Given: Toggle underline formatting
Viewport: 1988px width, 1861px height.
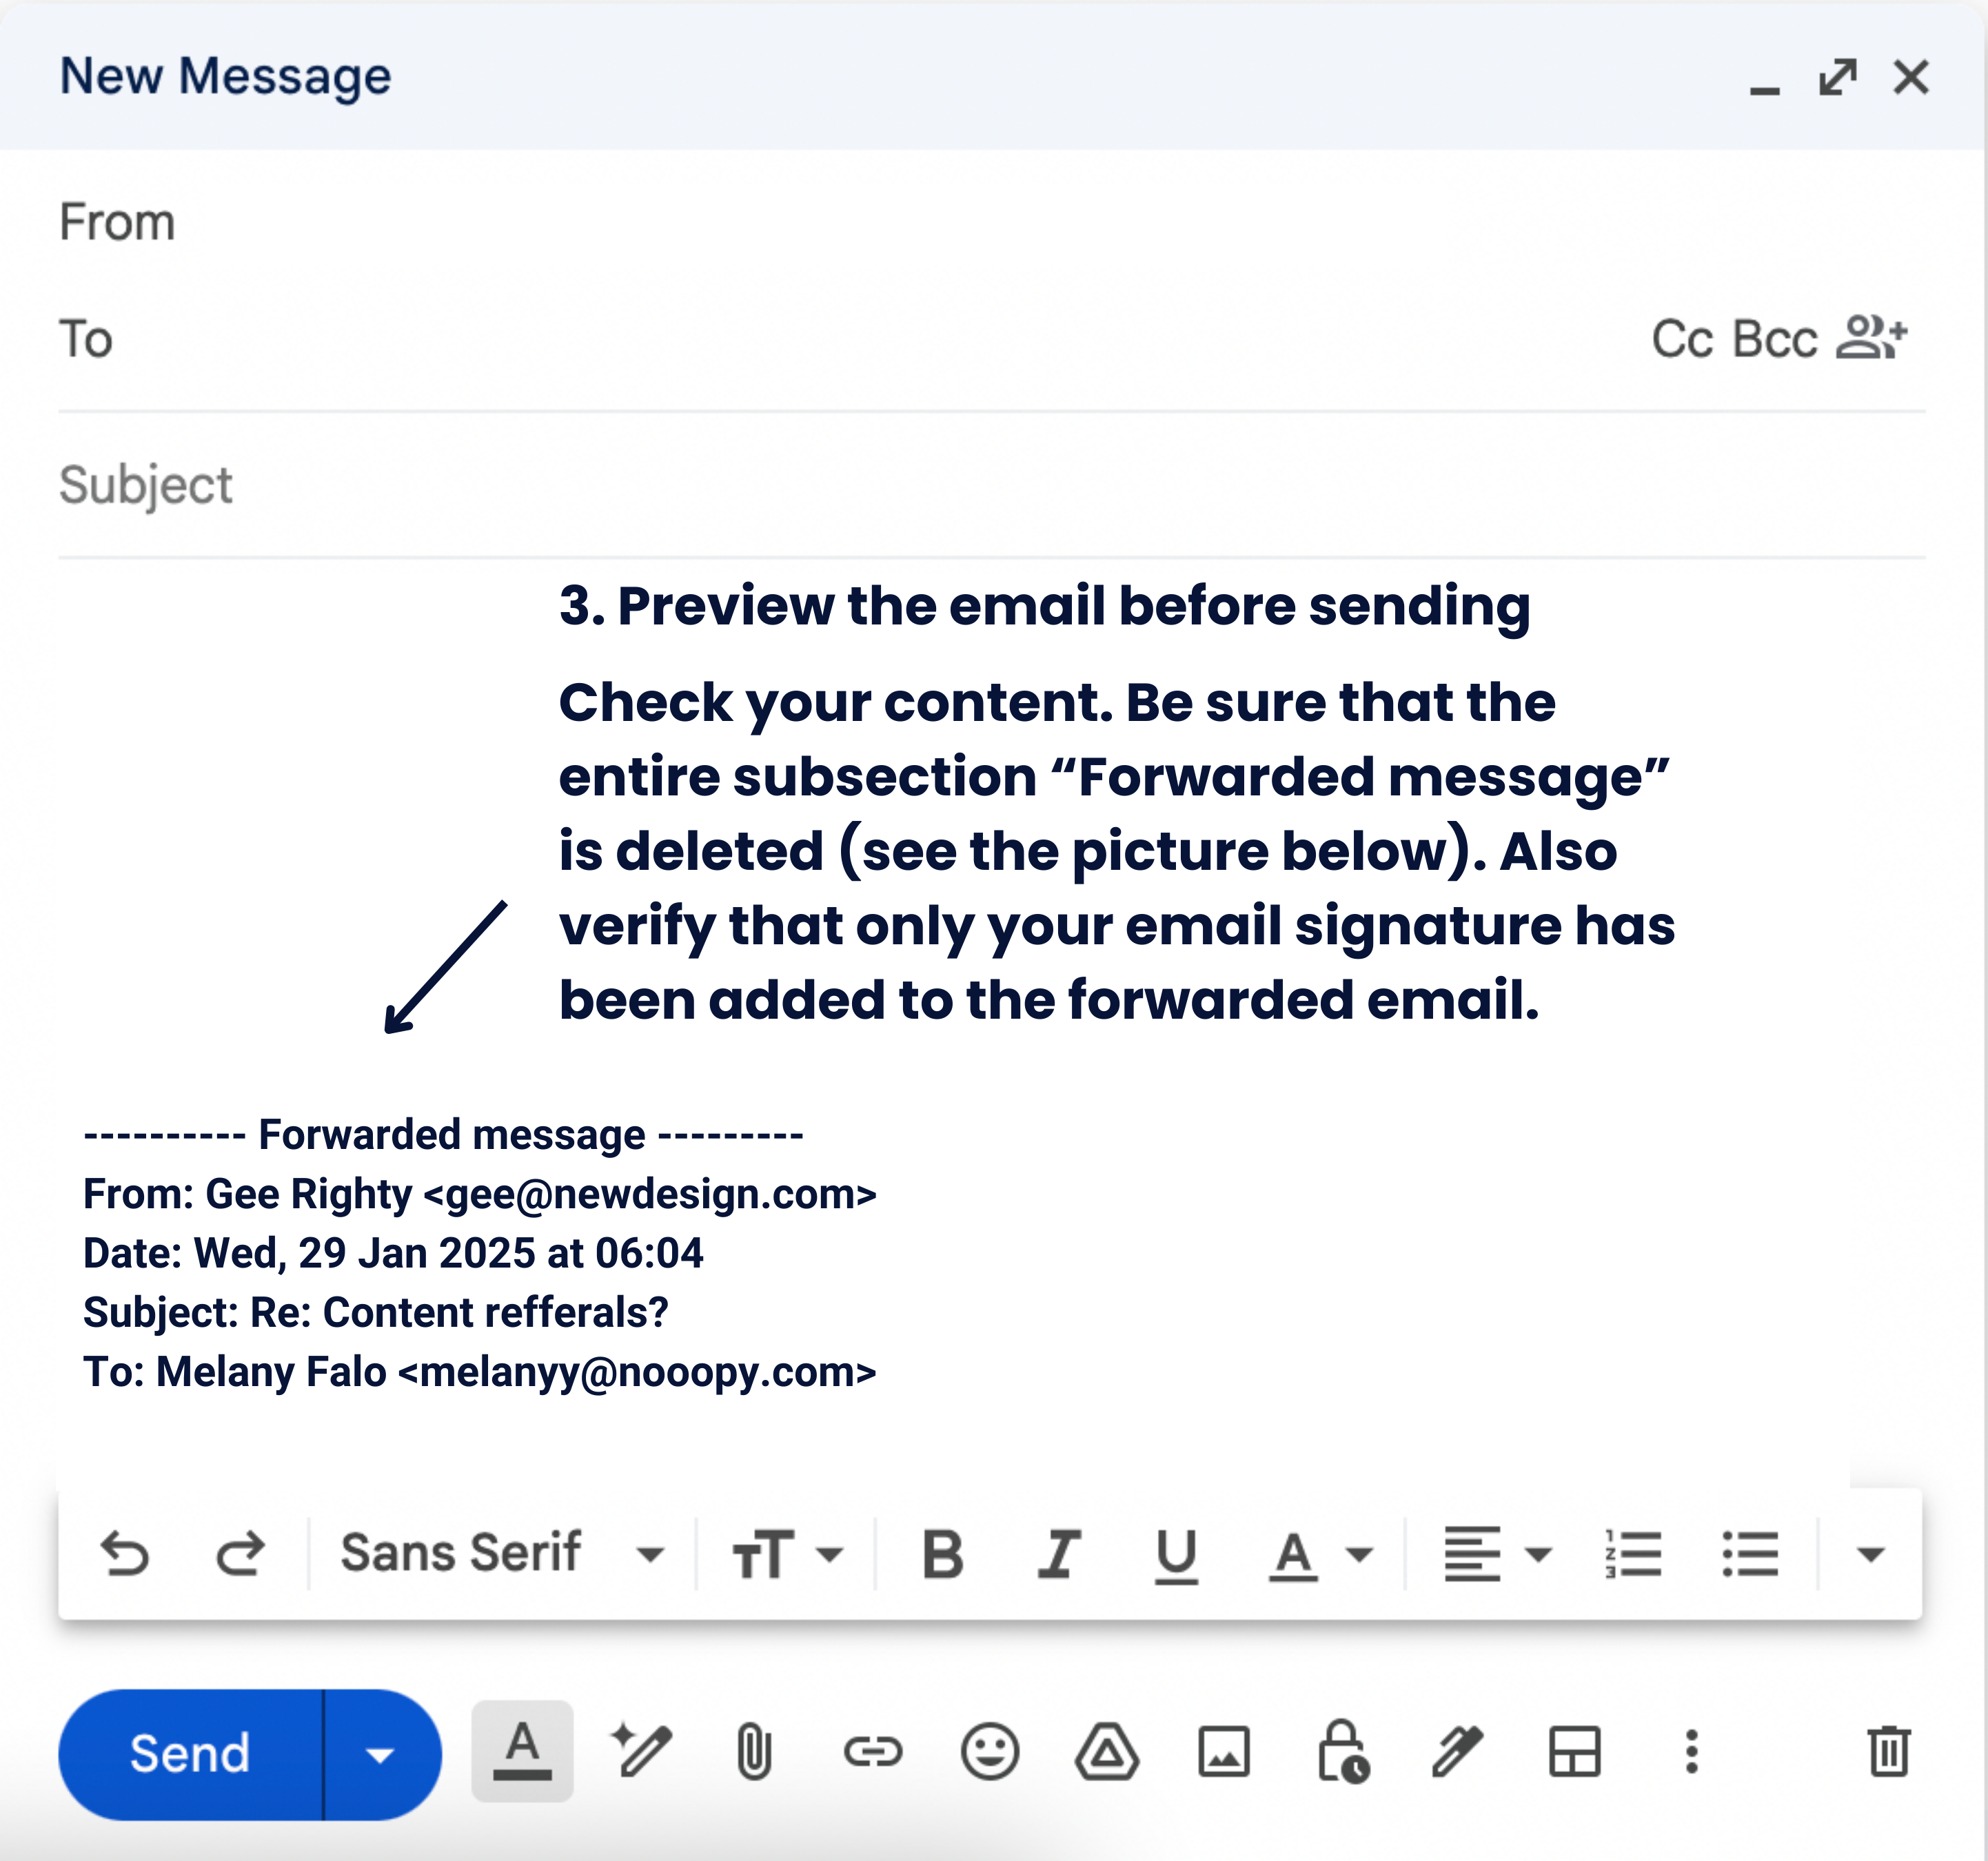Looking at the screenshot, I should pos(1176,1553).
